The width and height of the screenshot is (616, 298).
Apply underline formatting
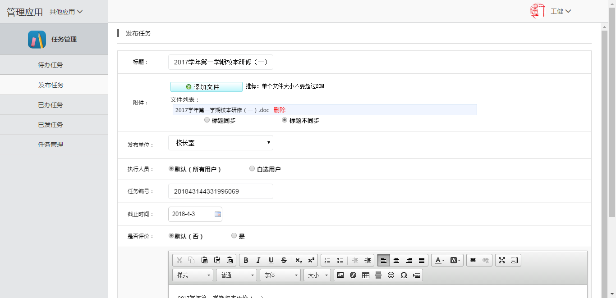tap(271, 260)
